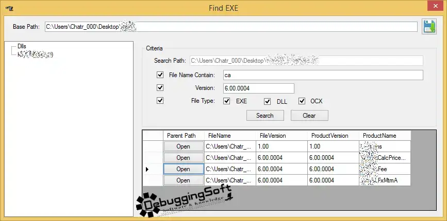The height and width of the screenshot is (221, 447).
Task: Click the save icon beside Base Path
Action: tap(429, 27)
